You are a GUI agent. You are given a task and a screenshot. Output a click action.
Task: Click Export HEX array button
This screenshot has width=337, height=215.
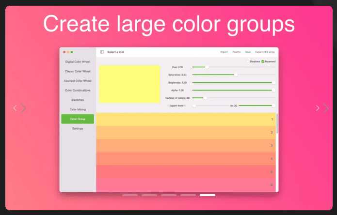pyautogui.click(x=265, y=52)
